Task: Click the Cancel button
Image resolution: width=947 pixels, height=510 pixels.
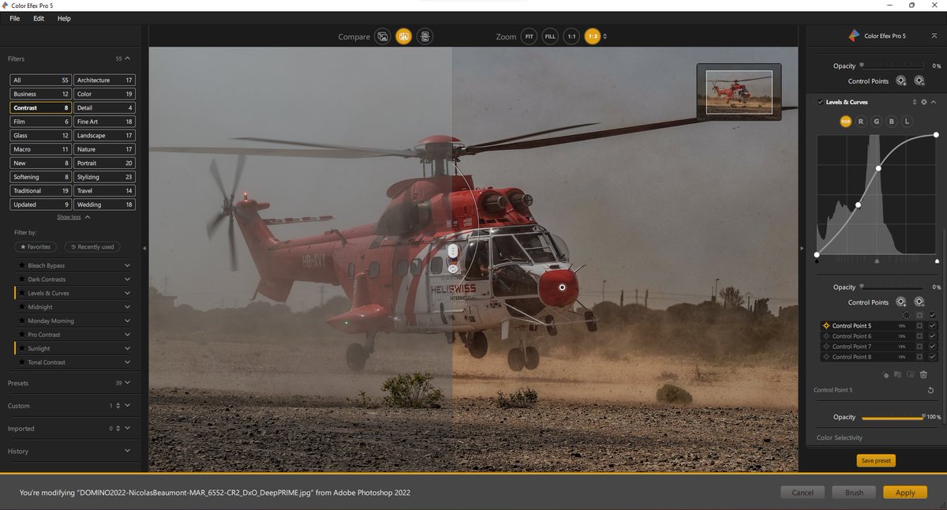Action: pyautogui.click(x=803, y=493)
